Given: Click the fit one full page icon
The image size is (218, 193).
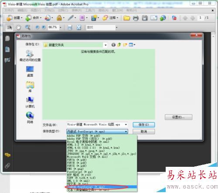Looking at the screenshot, I should point(79,28).
